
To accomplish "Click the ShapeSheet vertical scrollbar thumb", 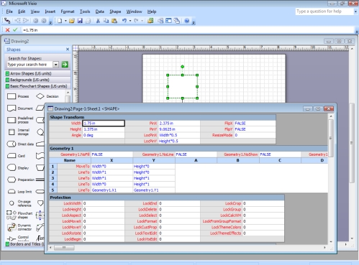I will [x=331, y=138].
